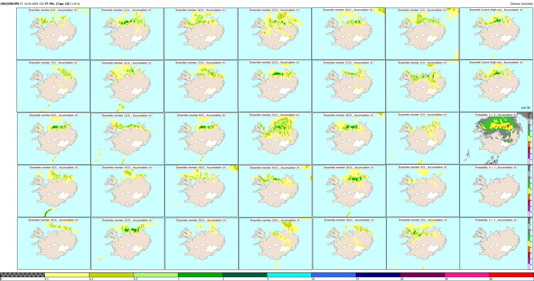Select the Ensemble member 9/31 map panel
Viewport: 534px width, 281px height.
[54, 191]
